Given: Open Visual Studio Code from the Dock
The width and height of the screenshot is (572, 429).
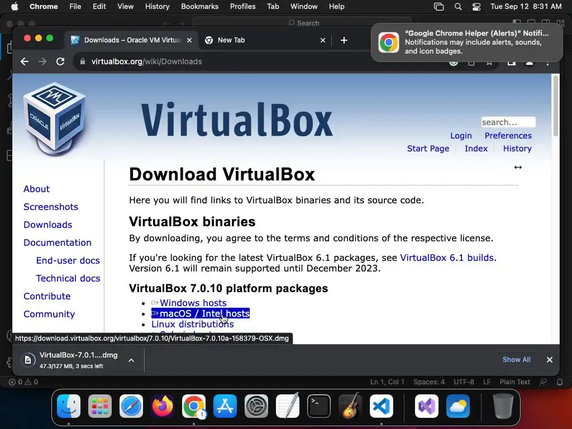Looking at the screenshot, I should 381,406.
